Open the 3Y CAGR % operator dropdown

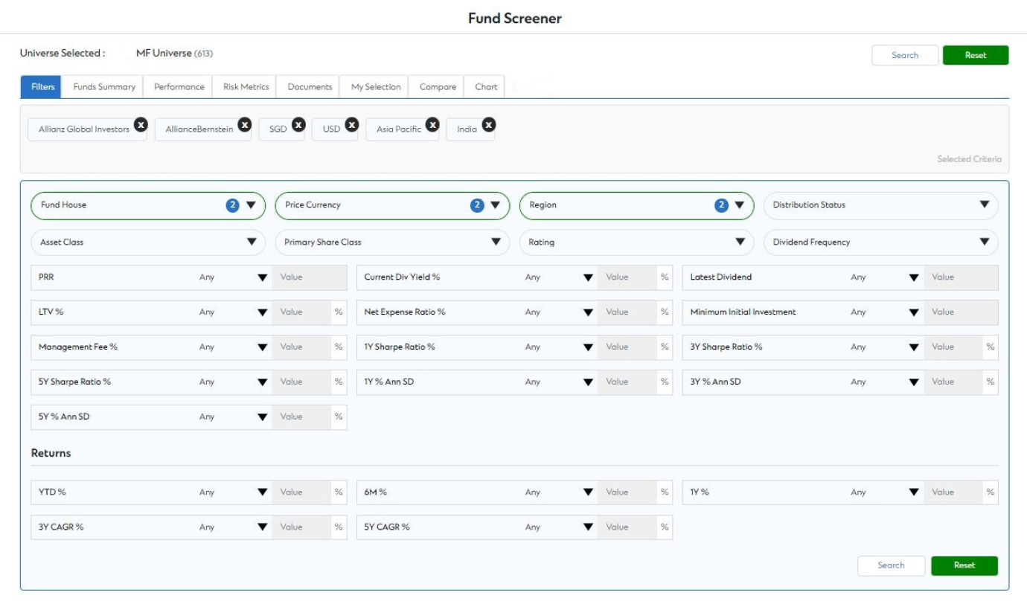pos(232,527)
